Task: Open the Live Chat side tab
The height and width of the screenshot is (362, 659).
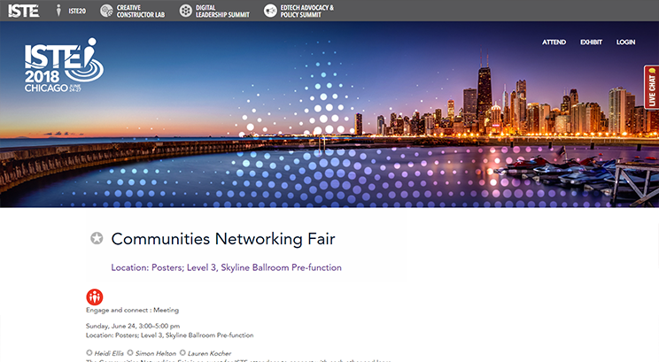Action: (651, 87)
